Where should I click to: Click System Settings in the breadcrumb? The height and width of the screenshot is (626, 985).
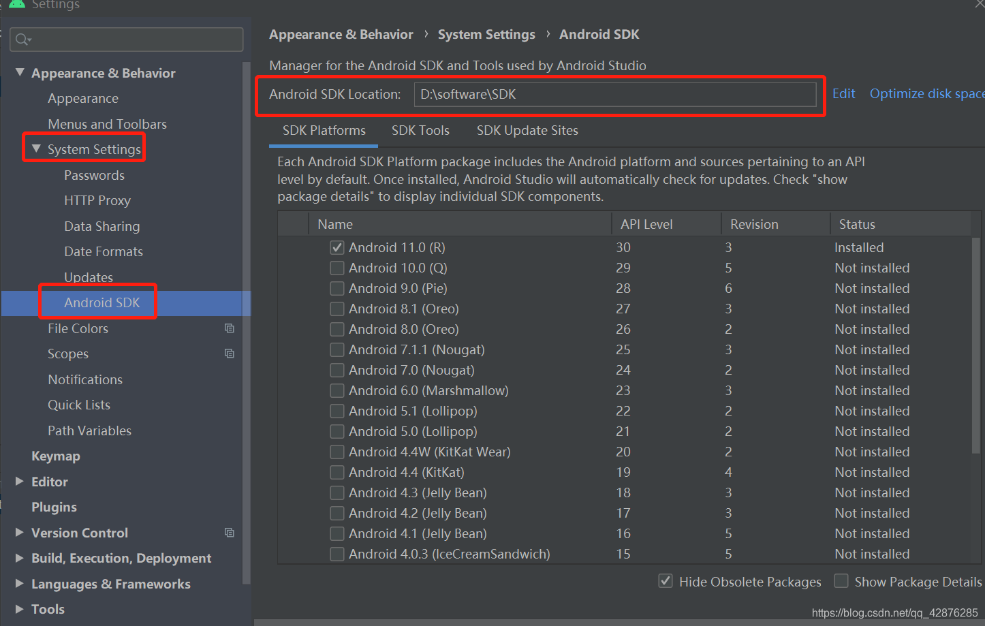tap(486, 35)
